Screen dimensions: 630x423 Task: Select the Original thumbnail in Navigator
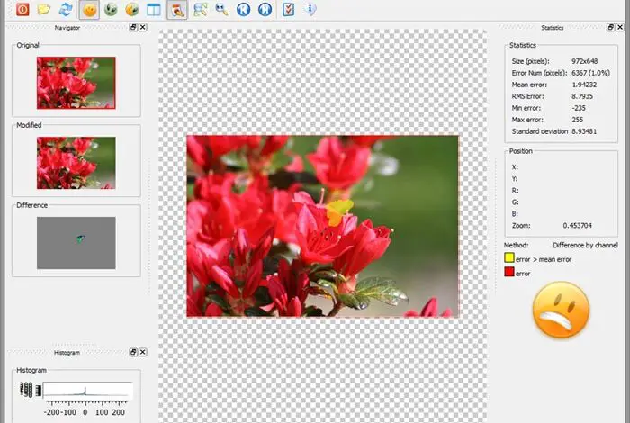76,83
